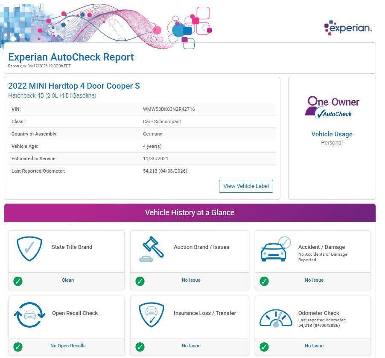Click the auction gavel icon
This screenshot has width=385, height=358.
click(152, 249)
